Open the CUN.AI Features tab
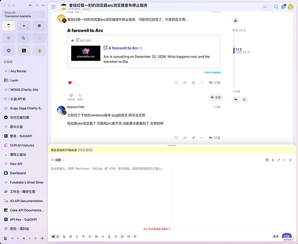Screen dimensions: 298x244 click(24, 145)
